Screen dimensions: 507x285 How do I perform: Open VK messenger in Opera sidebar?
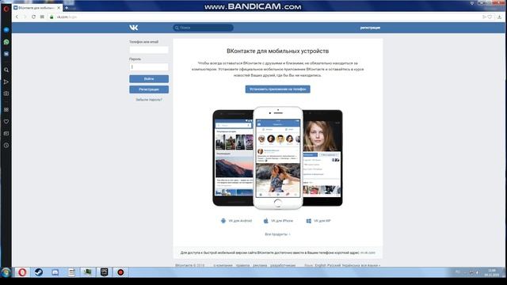click(6, 54)
